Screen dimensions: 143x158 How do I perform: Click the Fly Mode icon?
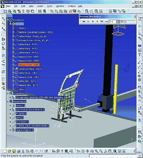pyautogui.click(x=78, y=151)
